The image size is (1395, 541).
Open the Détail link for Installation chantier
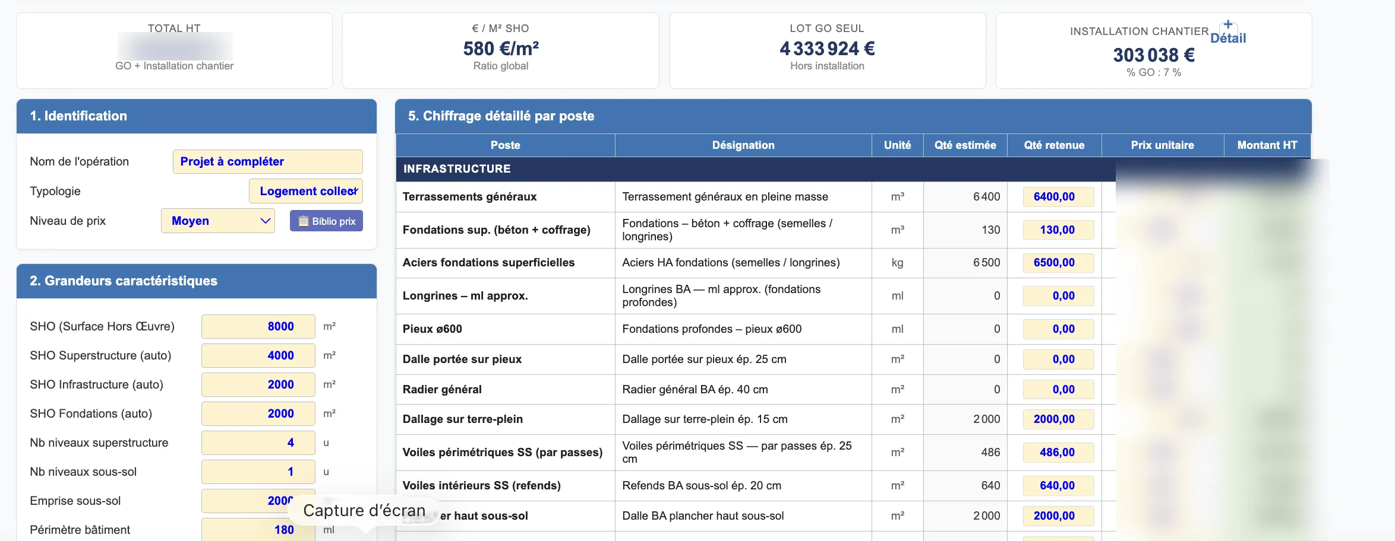point(1228,38)
